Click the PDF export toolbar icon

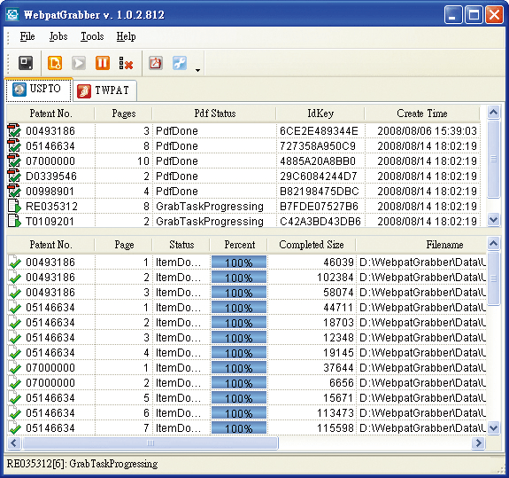tap(156, 63)
